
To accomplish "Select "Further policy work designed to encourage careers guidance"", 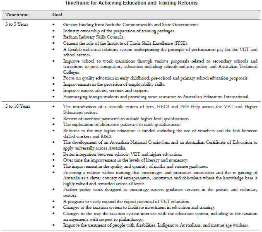I will [160, 192].
